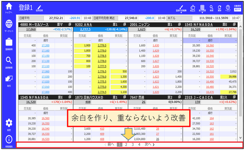Screen dimensions: 245x150
Task: Open the 9202 ANA title link
Action: click(x=83, y=24)
